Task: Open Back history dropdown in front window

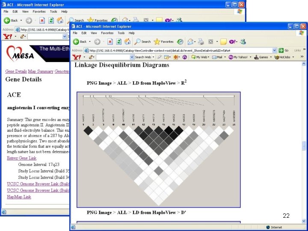Action: click(x=90, y=41)
